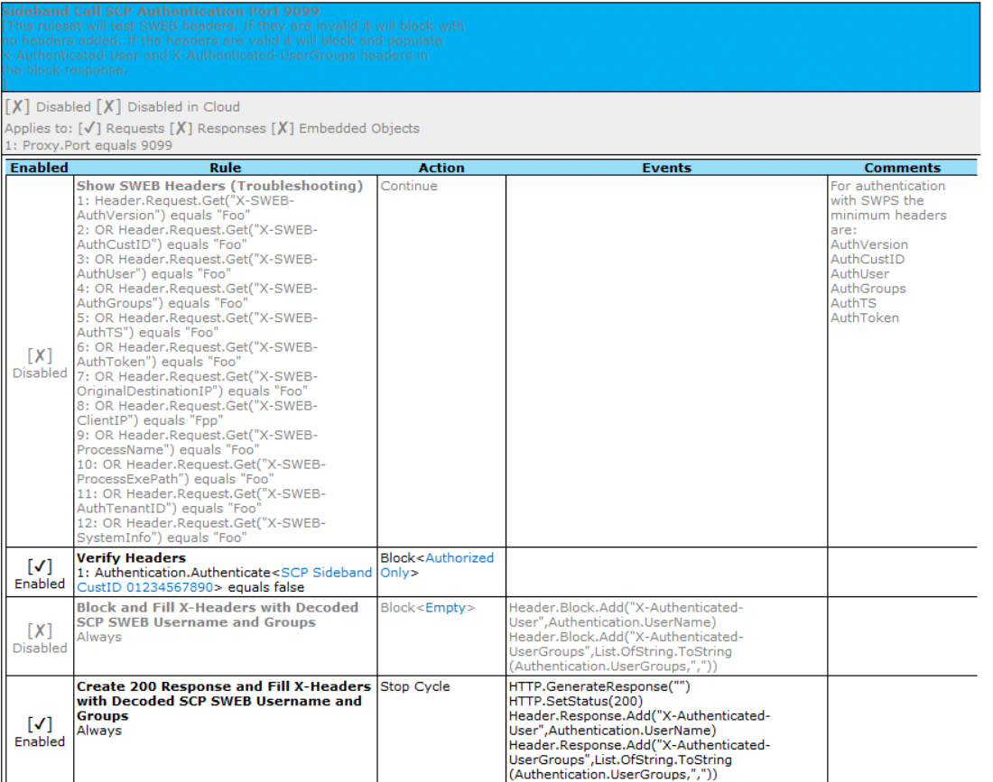This screenshot has height=782, width=993.
Task: Toggle the Embedded Objects checkbox
Action: coord(283,129)
